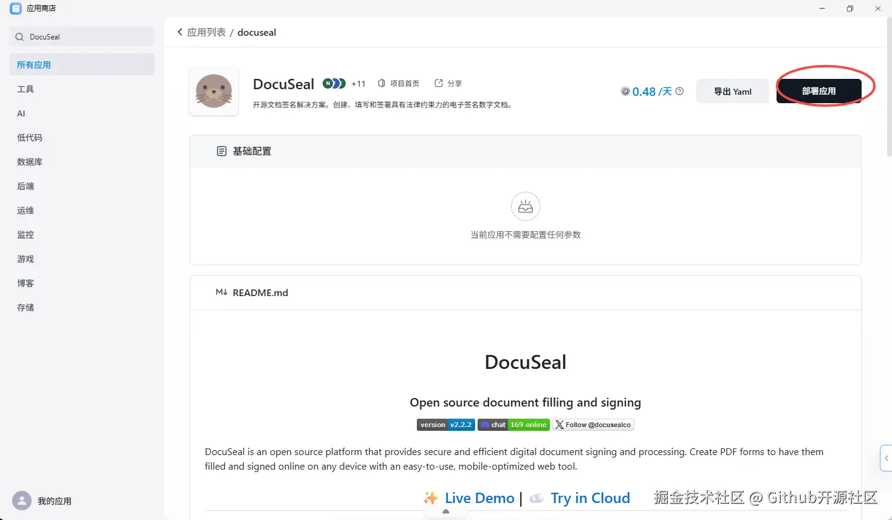The image size is (892, 520).
Task: Click the vertical scrollbar on the right
Action: coord(889,88)
